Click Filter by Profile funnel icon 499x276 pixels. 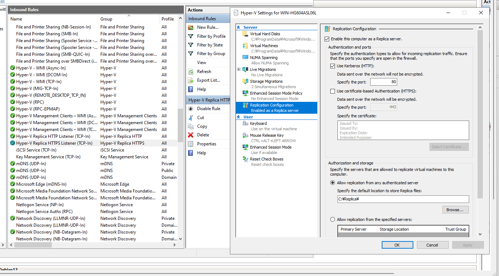tap(191, 36)
